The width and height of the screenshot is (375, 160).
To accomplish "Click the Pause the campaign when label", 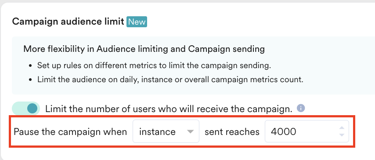I will [70, 132].
